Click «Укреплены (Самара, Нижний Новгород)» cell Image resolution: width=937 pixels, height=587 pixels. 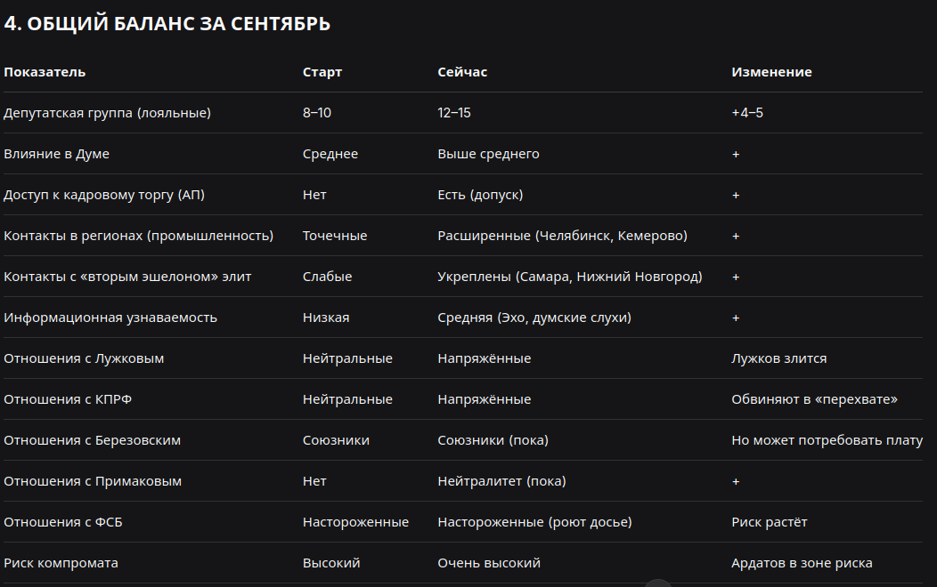tap(570, 277)
